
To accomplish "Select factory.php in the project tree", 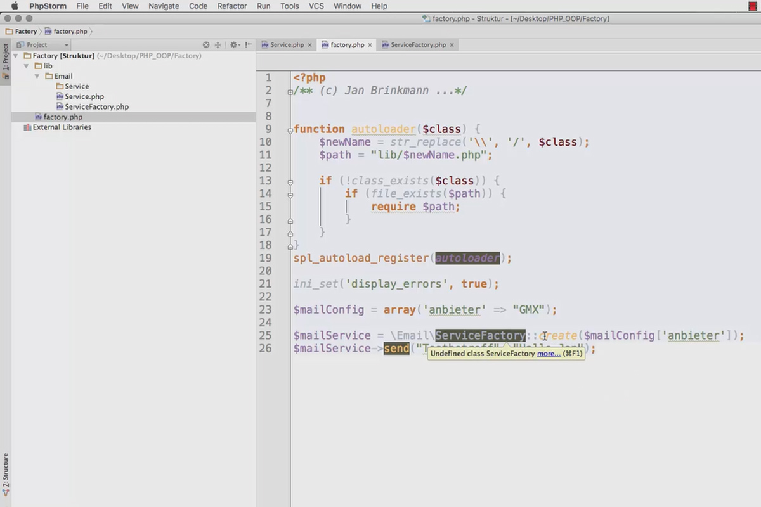I will pyautogui.click(x=63, y=117).
